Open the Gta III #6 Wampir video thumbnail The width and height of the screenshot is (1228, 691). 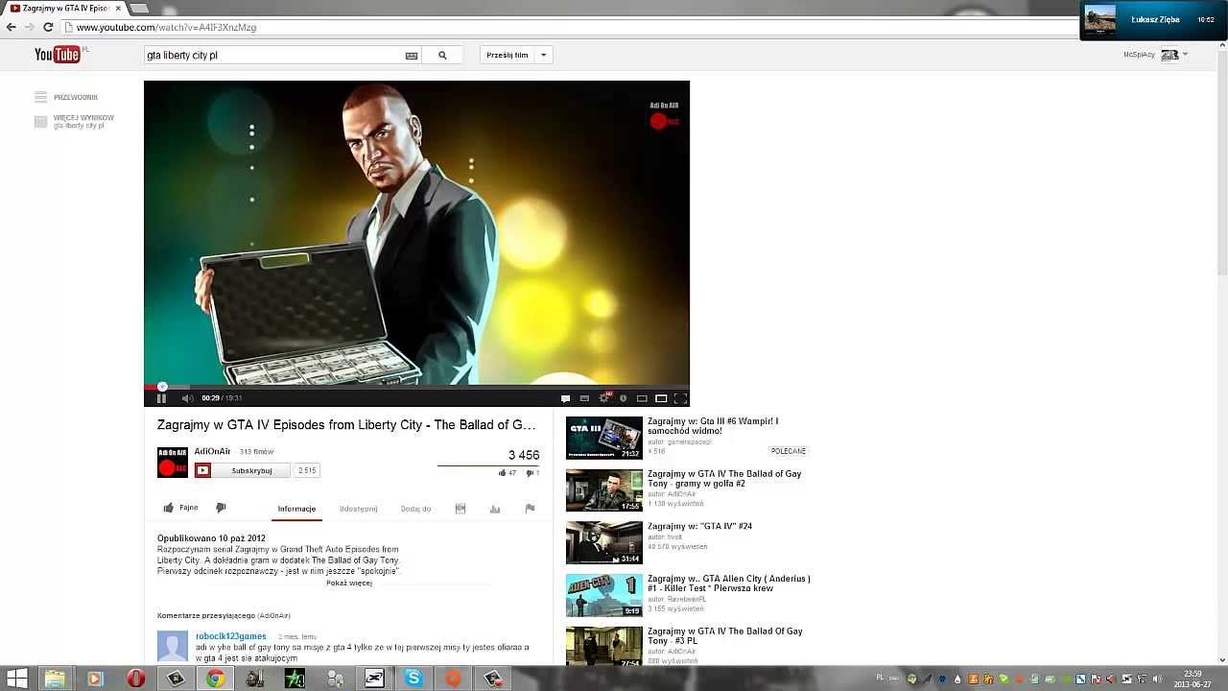coord(603,438)
